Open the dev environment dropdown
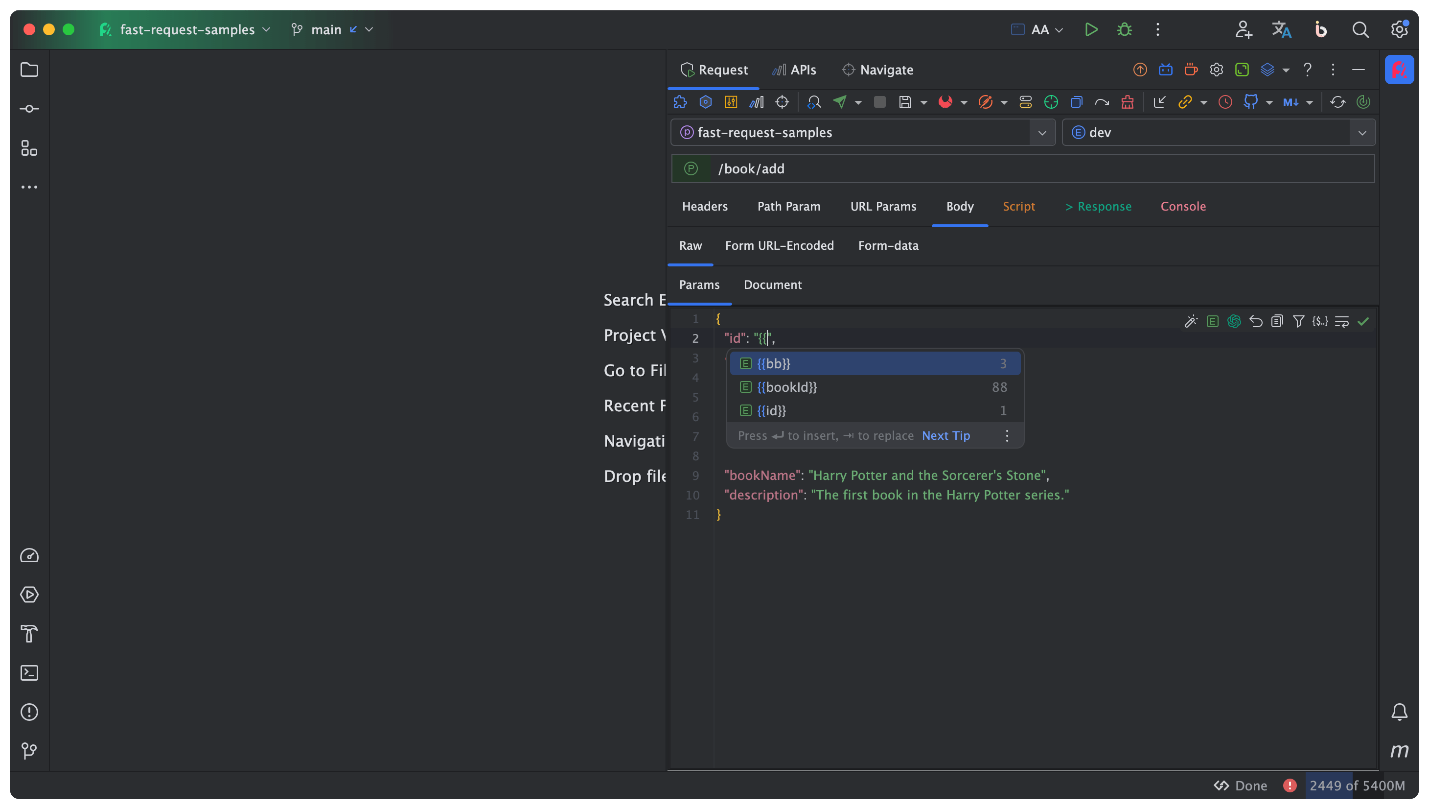This screenshot has height=809, width=1429. 1362,133
